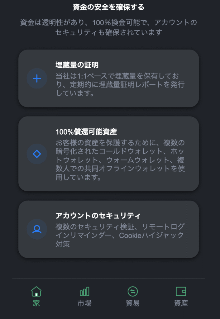Screen dimensions: 220x319
Task: Tap the diamond icon on 100%償還可能資産 card
Action: pos(37,154)
